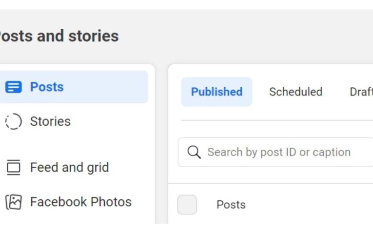Go to the Drafts tab
The height and width of the screenshot is (233, 373).
click(361, 92)
